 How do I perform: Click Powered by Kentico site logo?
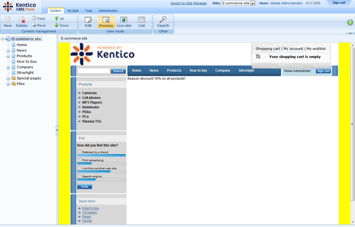102,54
